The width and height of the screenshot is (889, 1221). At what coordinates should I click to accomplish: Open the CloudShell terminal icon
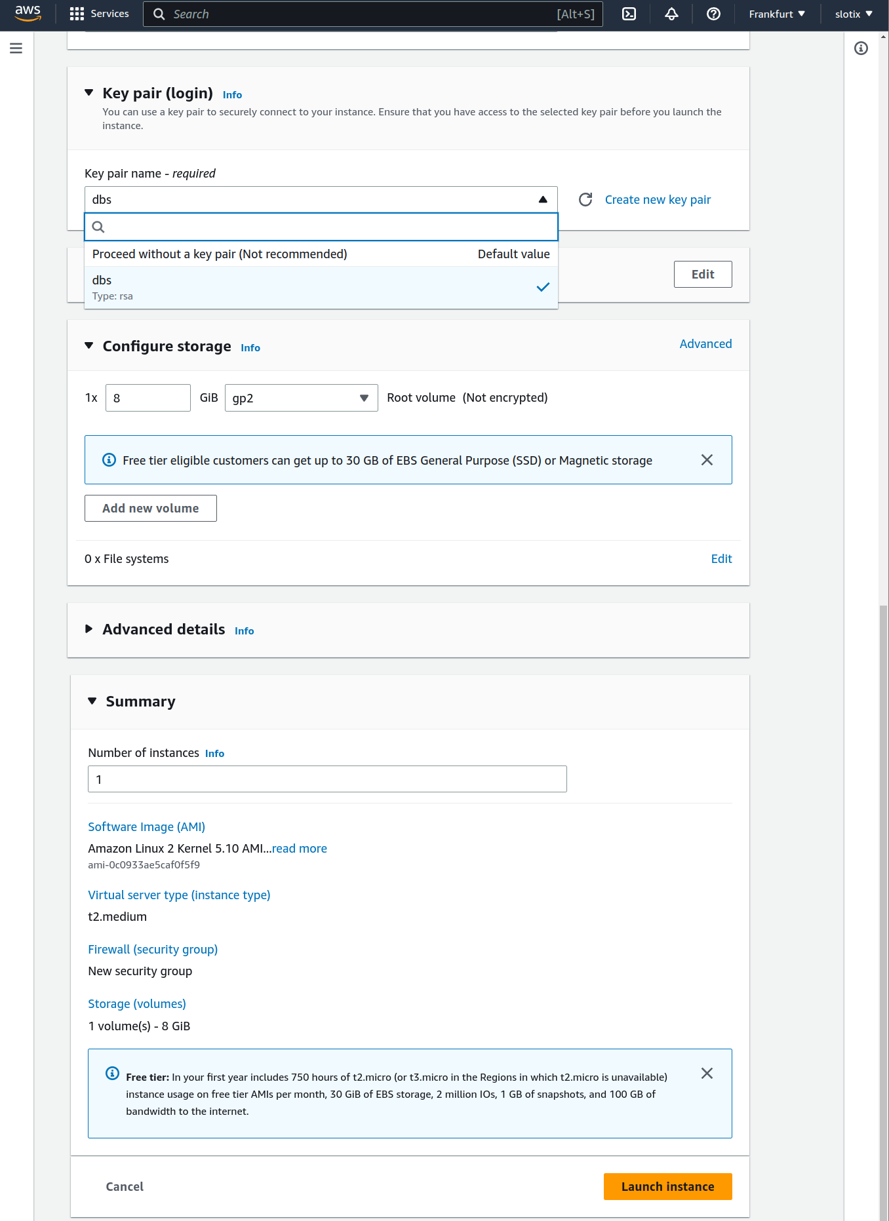[629, 14]
